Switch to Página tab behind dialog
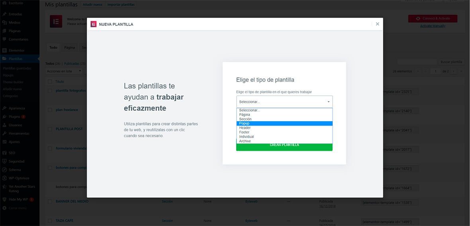Screen dimensions: 470x226 tap(69, 47)
